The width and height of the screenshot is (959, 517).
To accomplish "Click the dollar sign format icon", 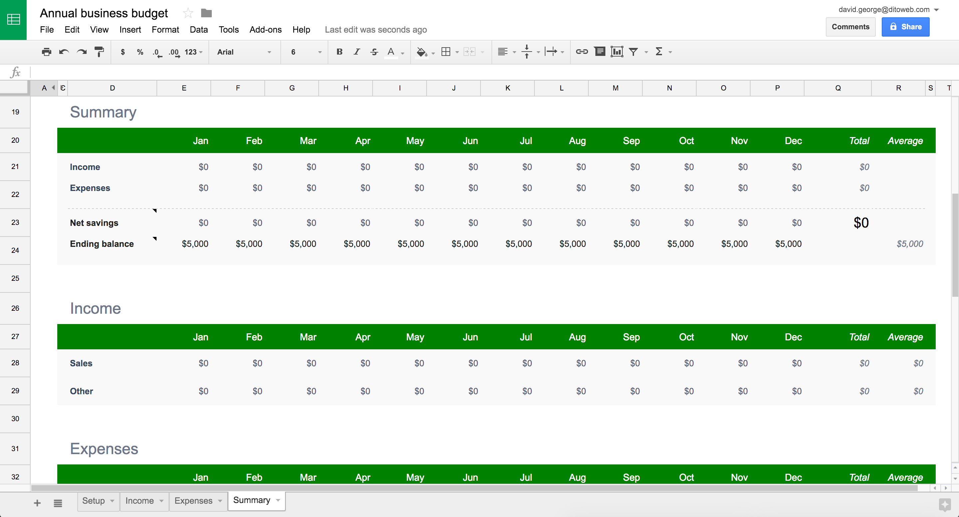I will pos(124,52).
